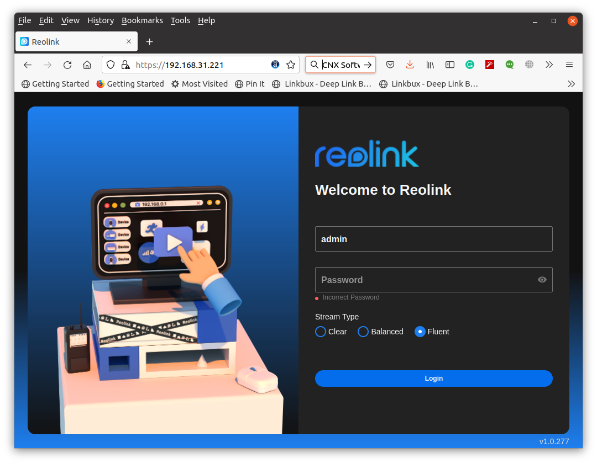This screenshot has width=597, height=464.
Task: Open the Bookmarks menu
Action: [142, 20]
